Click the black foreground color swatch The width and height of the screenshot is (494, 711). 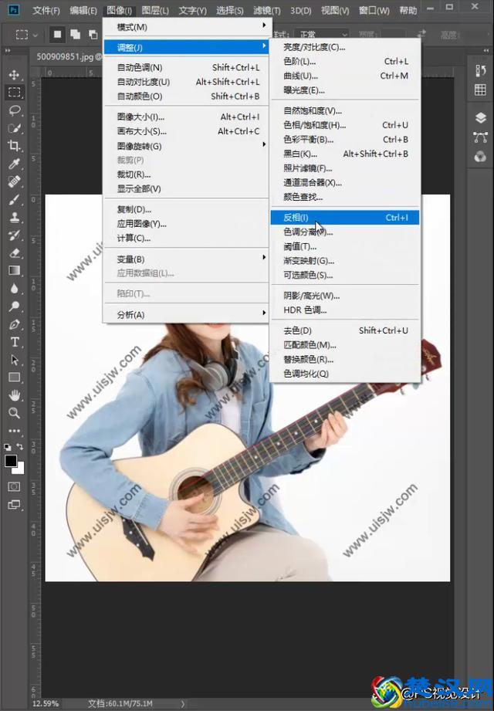coord(11,461)
